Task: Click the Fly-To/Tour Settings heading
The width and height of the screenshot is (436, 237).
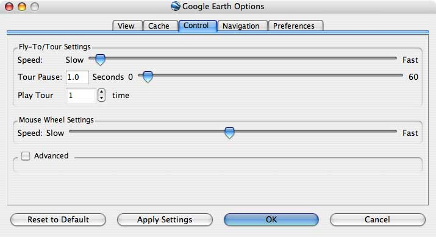Action: point(55,47)
